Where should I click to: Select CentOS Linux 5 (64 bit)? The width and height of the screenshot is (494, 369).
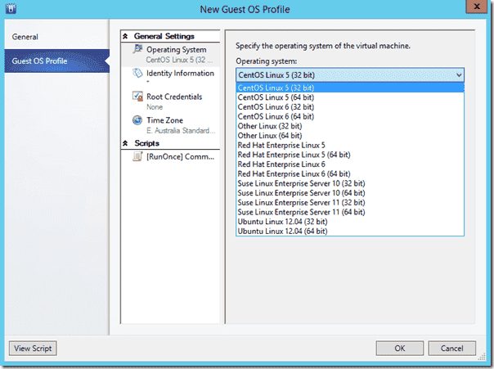click(350, 97)
